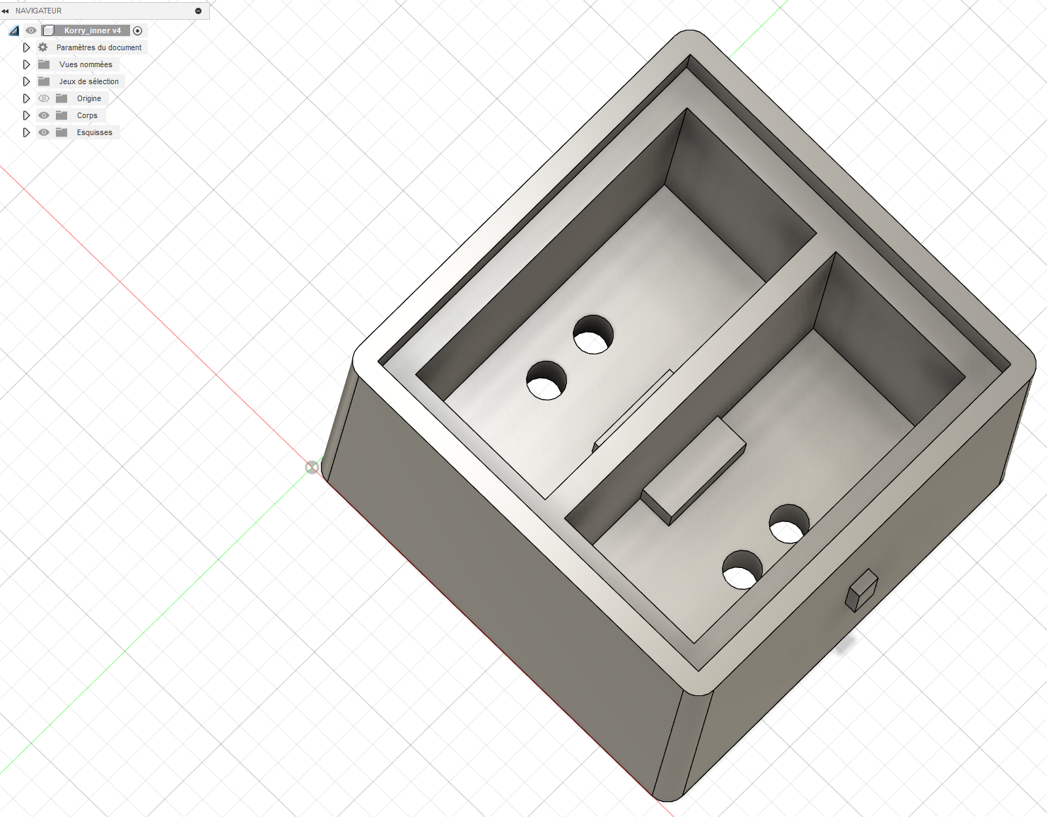
Task: Expand the Paramètres du document node
Action: click(x=26, y=47)
